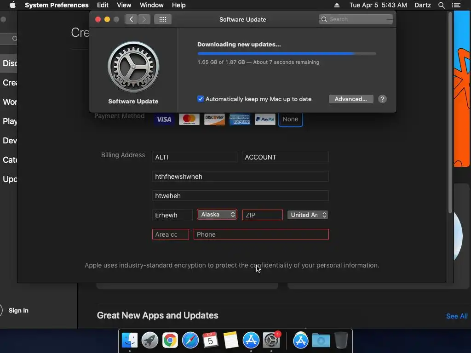This screenshot has height=353, width=471.
Task: Click the date and time in menu bar
Action: pyautogui.click(x=378, y=5)
